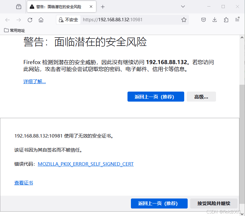Screen dimensions: 245x216
Task: Click 接受风险并继续 button
Action: pos(214,203)
